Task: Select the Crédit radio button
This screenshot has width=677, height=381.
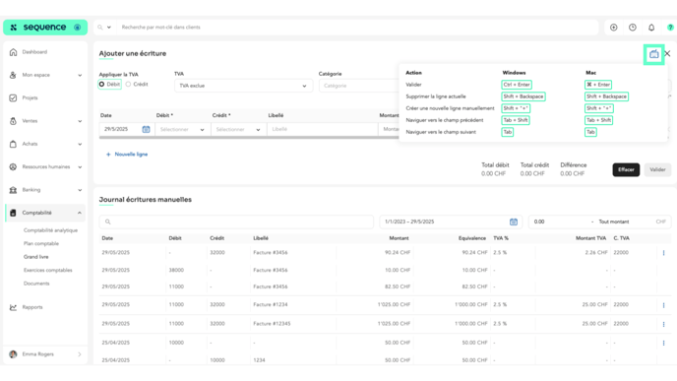Action: pos(128,85)
